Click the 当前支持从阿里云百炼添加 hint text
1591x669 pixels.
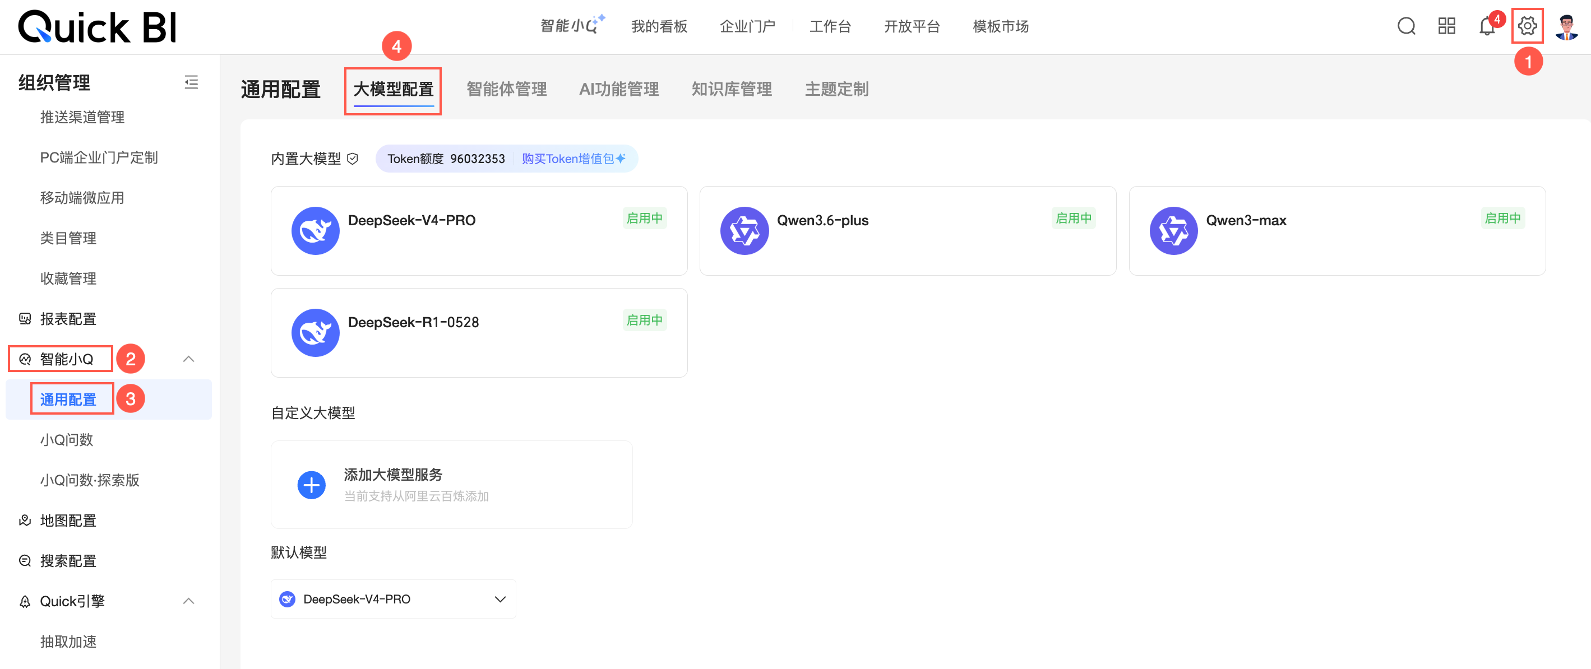417,496
